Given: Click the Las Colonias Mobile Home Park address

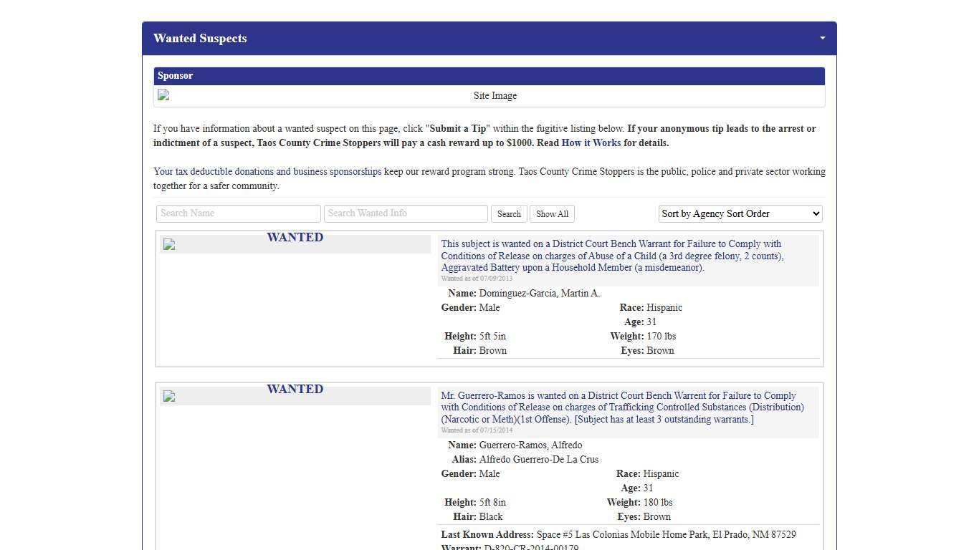Looking at the screenshot, I should [x=666, y=535].
